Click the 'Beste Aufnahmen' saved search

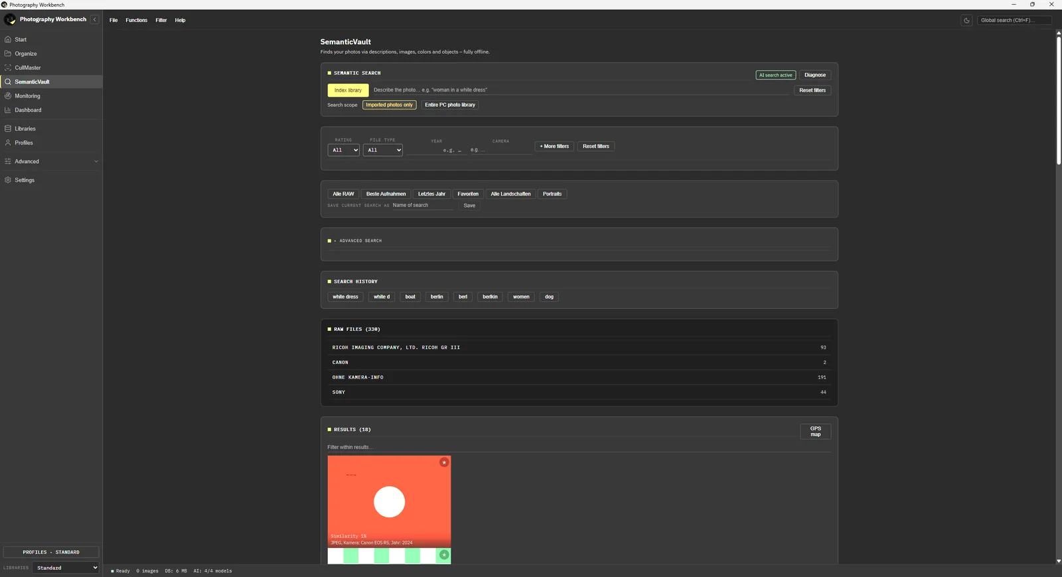[x=386, y=194]
